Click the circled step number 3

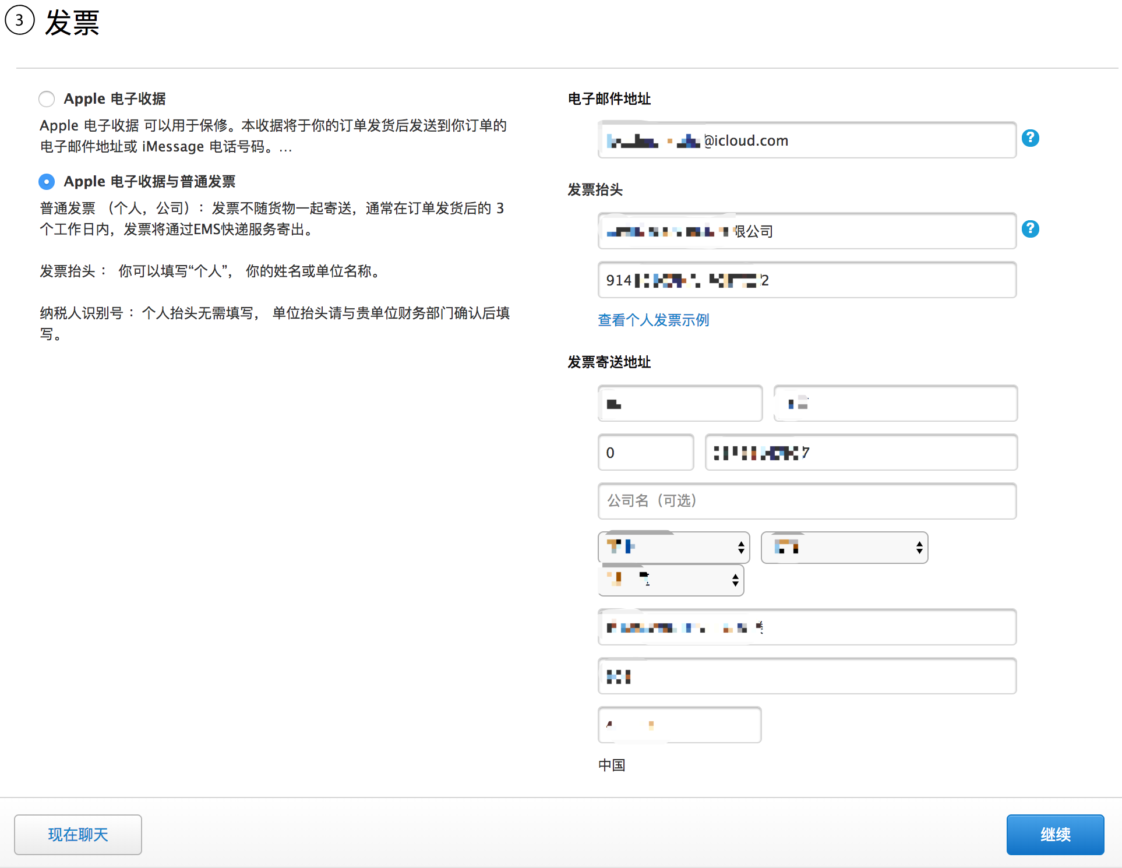[x=20, y=20]
